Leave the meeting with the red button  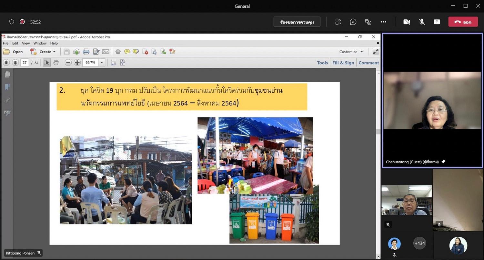click(463, 22)
